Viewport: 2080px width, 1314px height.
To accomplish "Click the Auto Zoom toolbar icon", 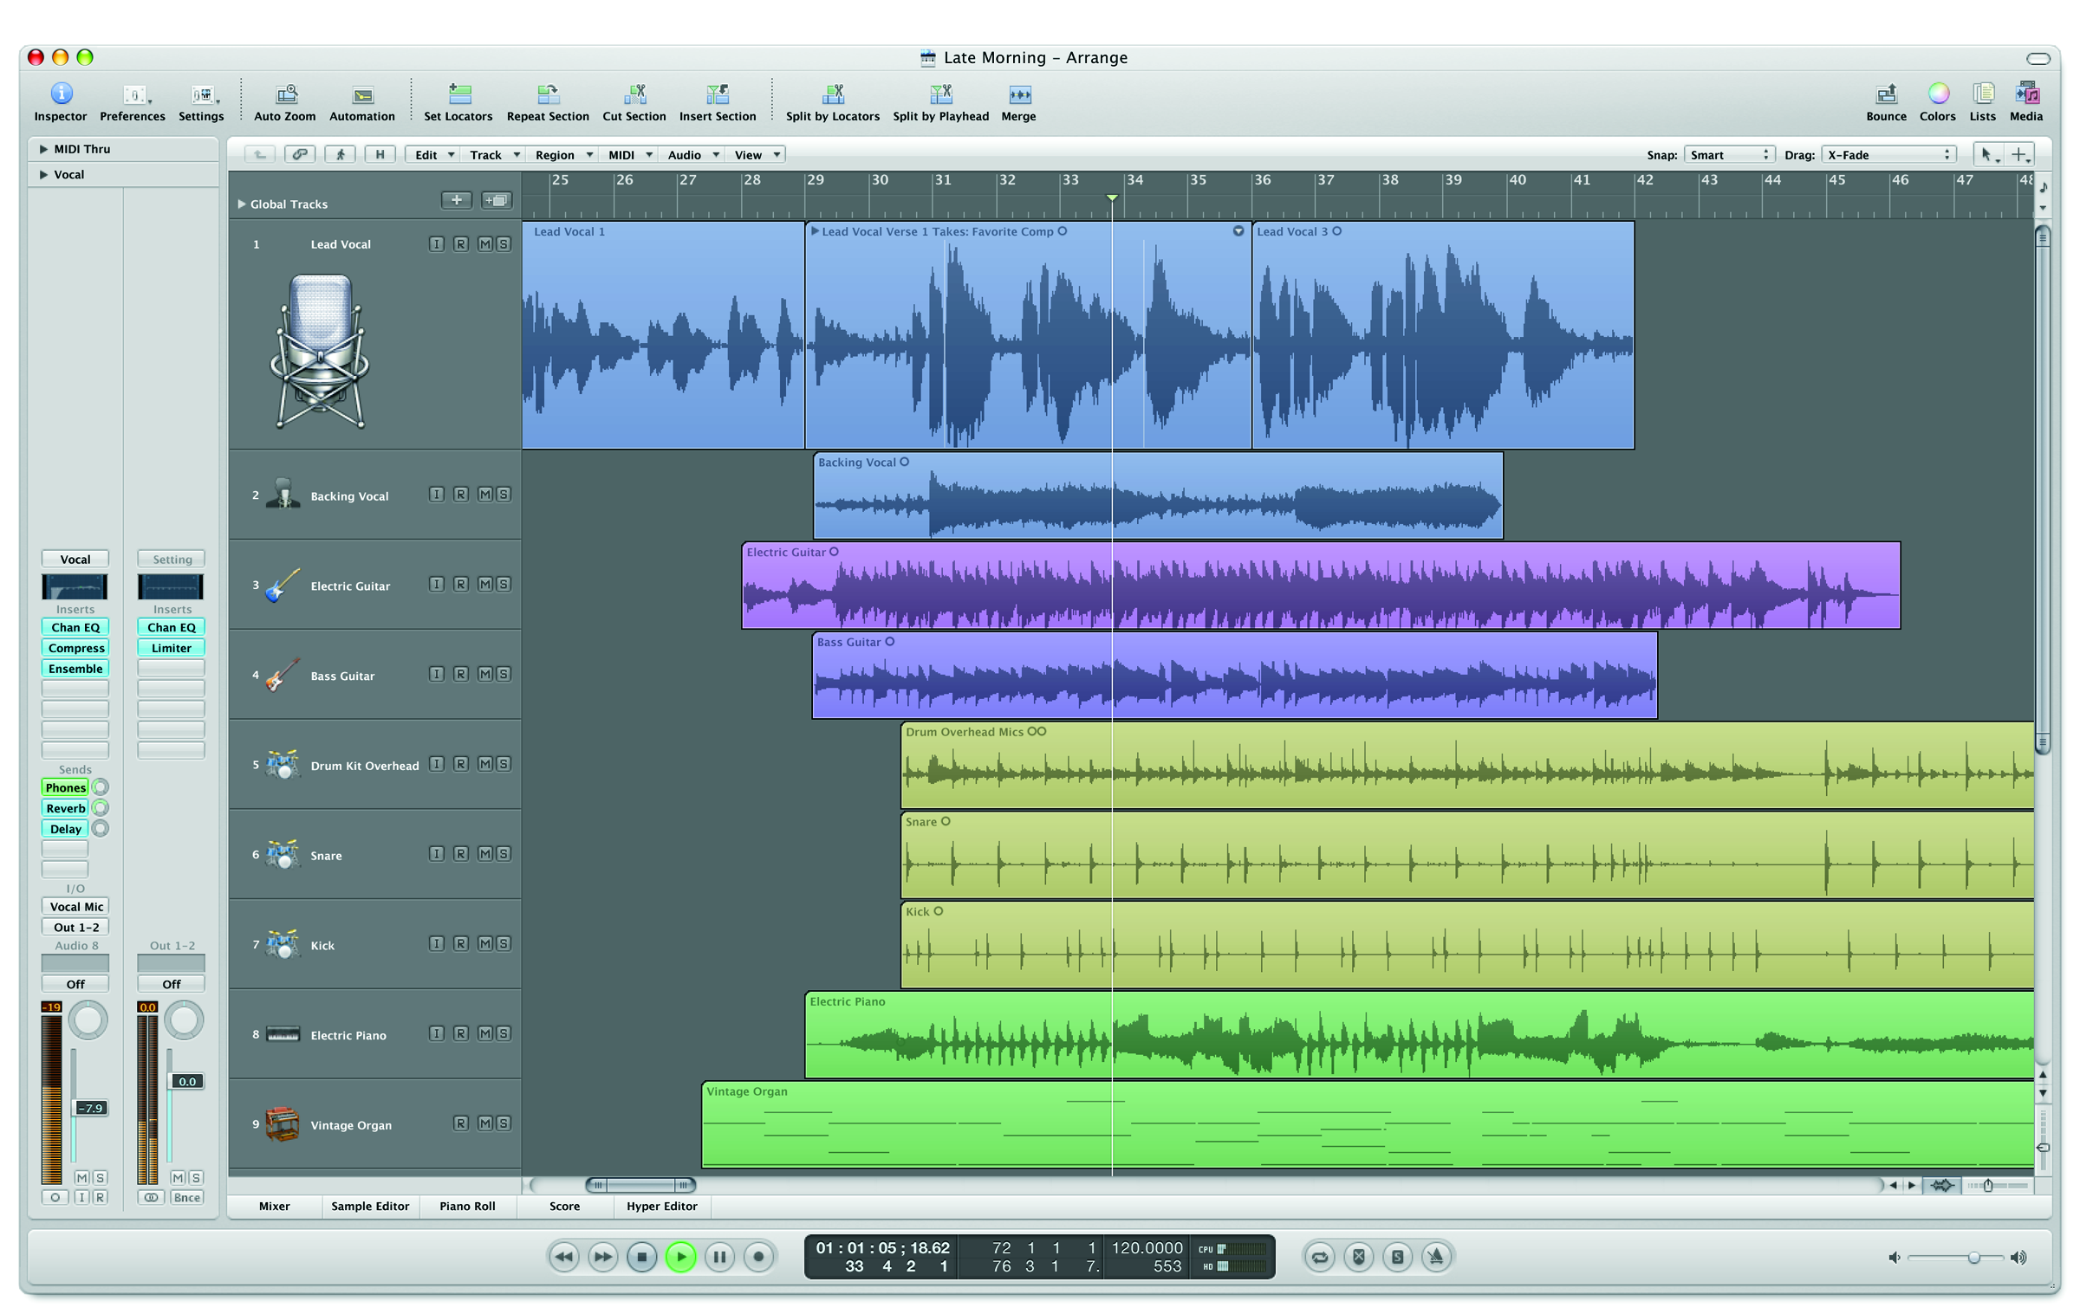I will (285, 94).
